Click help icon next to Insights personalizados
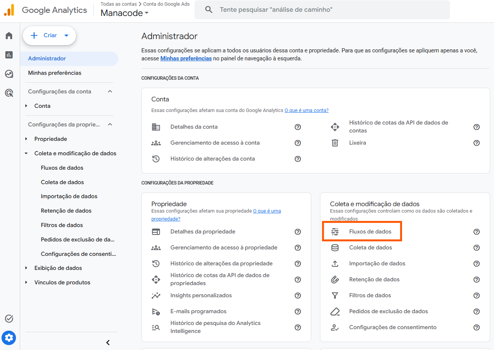Image resolution: width=494 pixels, height=350 pixels. click(298, 295)
